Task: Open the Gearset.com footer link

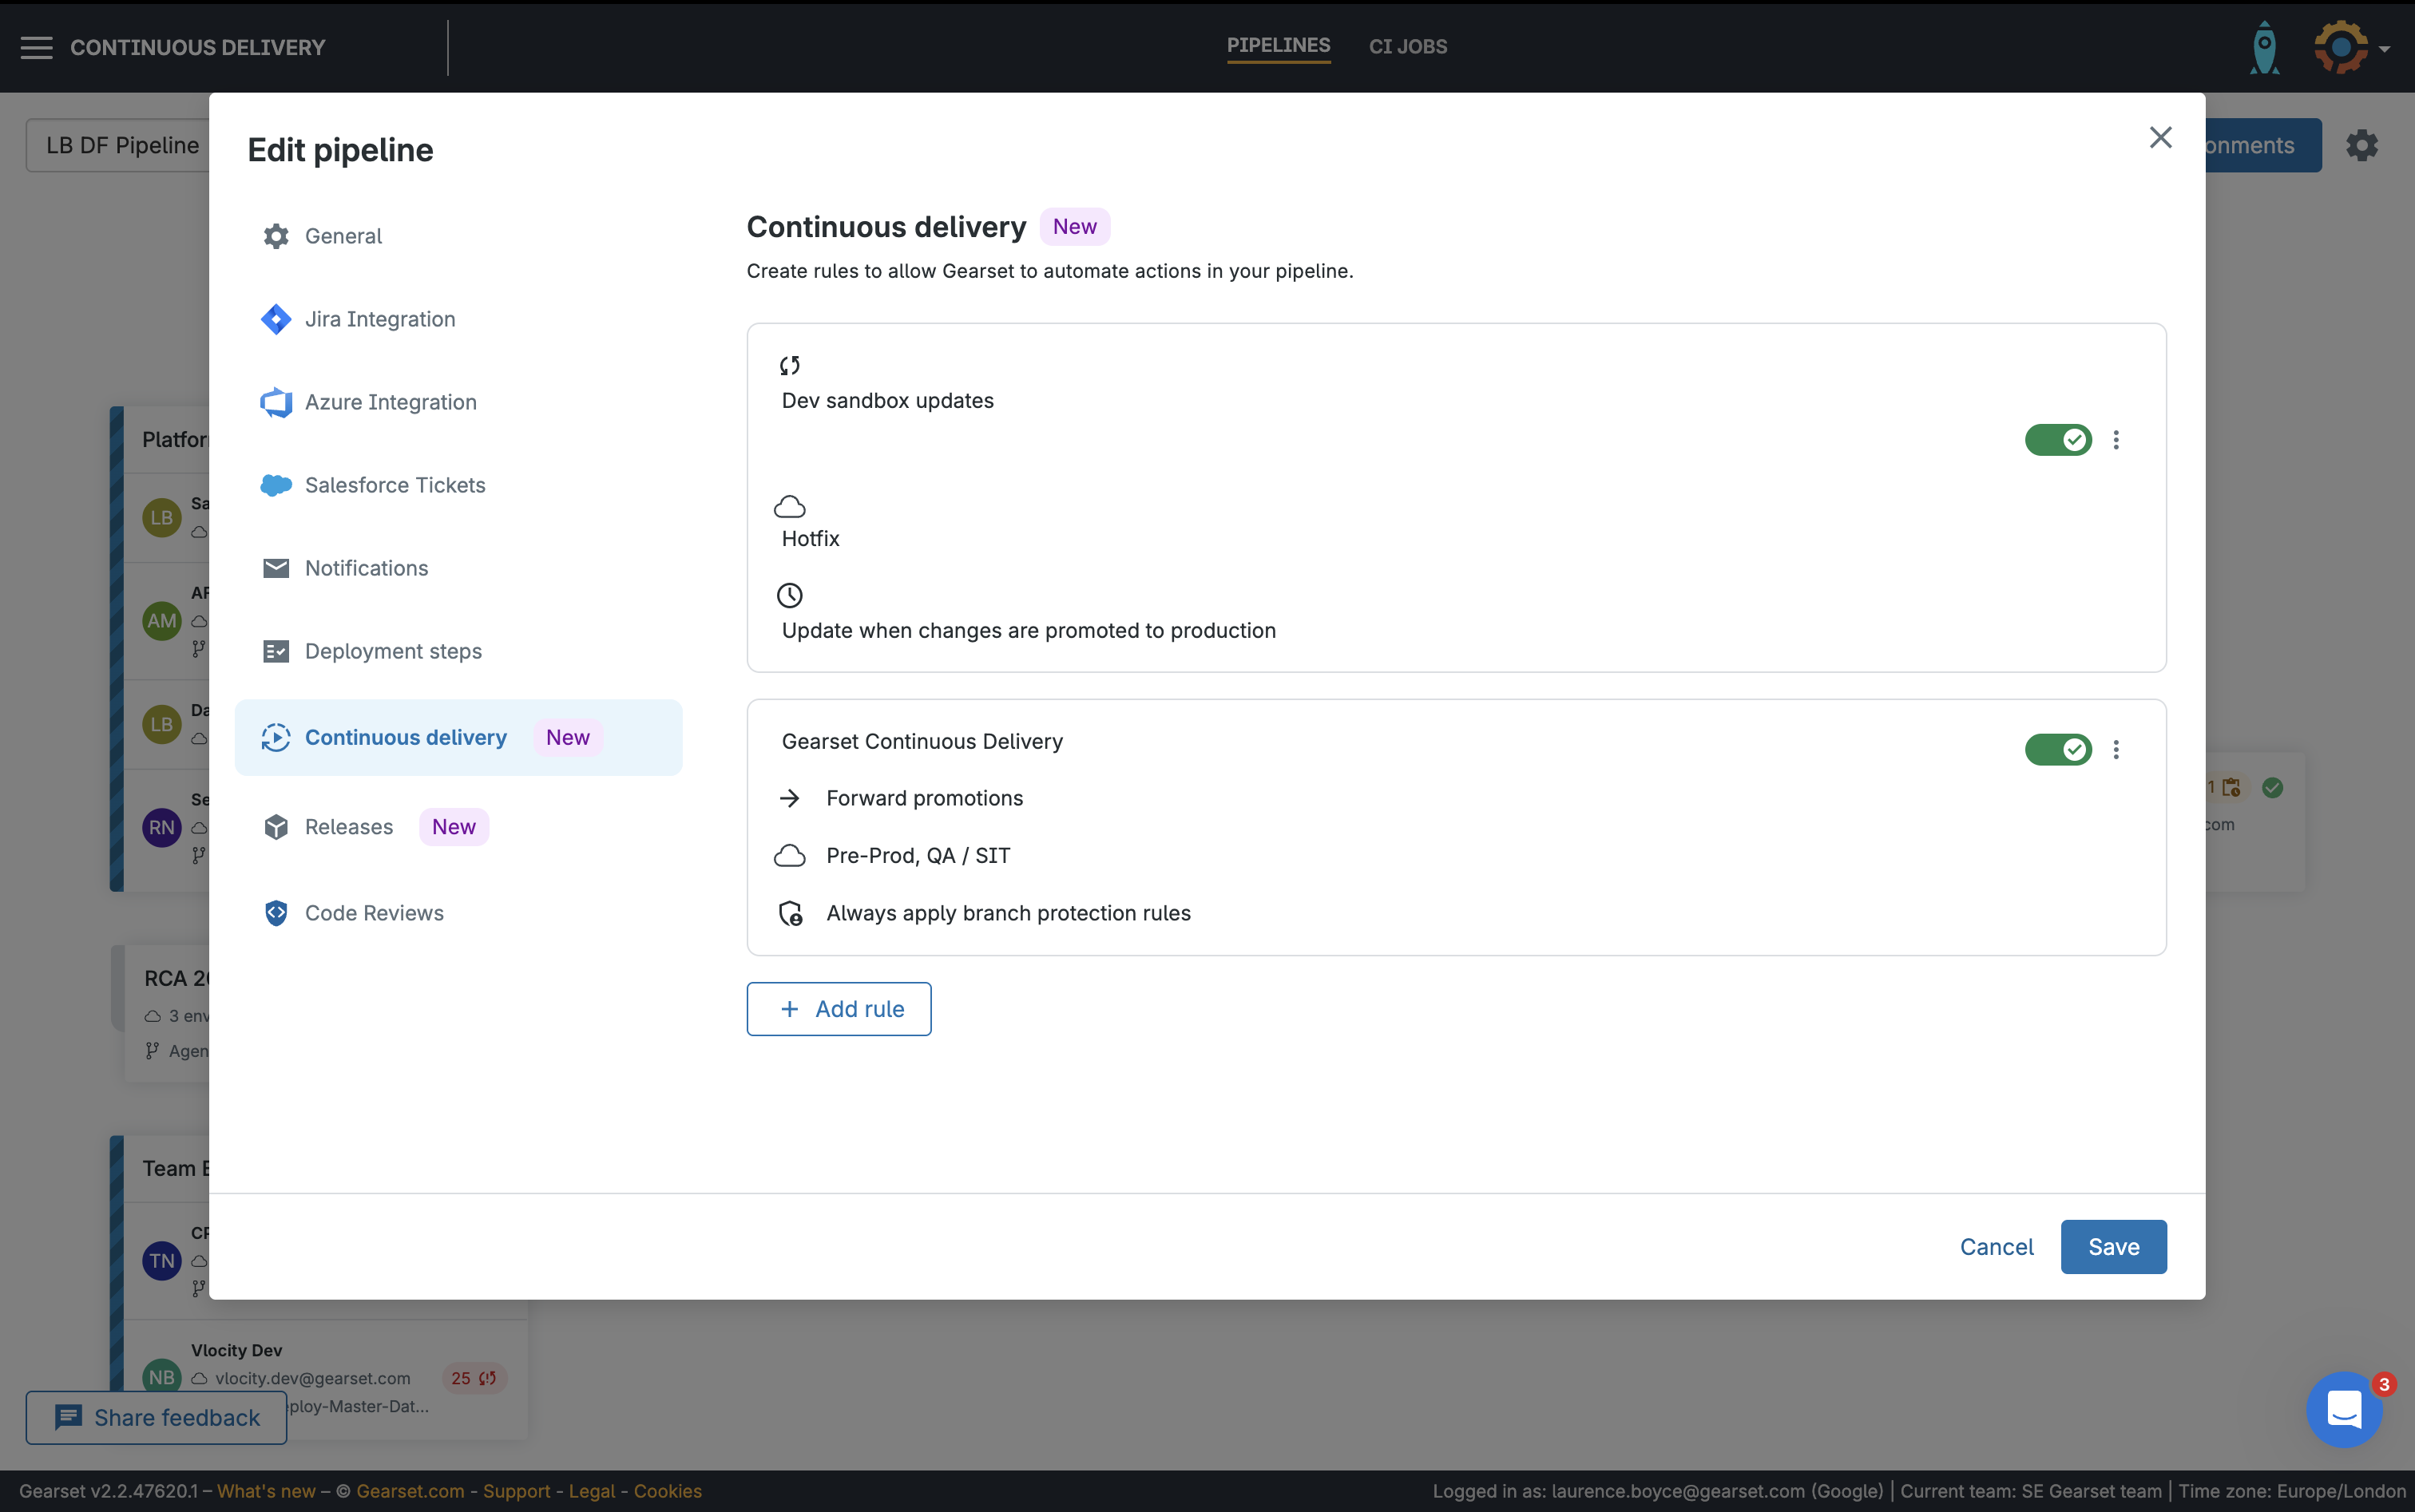Action: pos(410,1491)
